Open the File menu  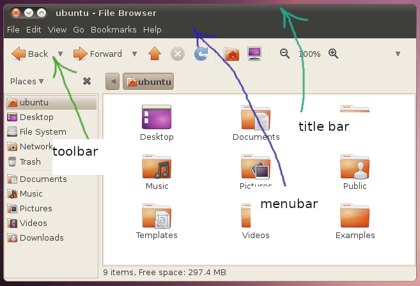coord(13,29)
